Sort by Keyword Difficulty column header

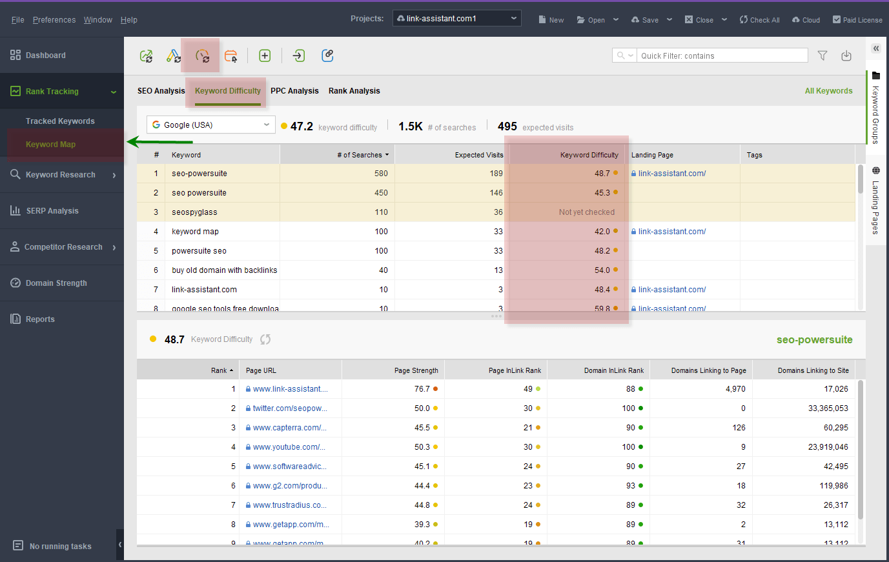[567, 155]
